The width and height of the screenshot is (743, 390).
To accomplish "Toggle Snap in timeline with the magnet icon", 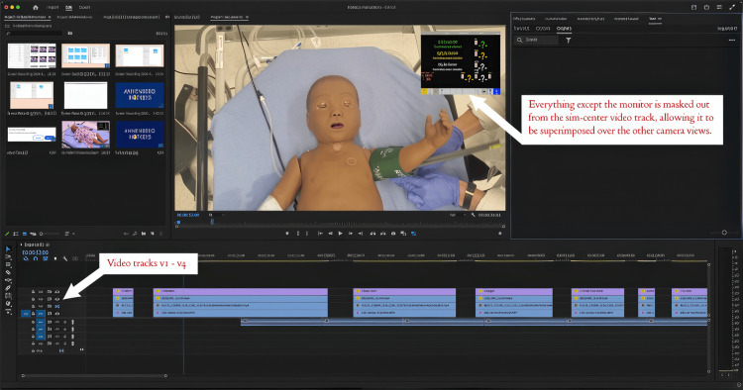I will pos(36,258).
